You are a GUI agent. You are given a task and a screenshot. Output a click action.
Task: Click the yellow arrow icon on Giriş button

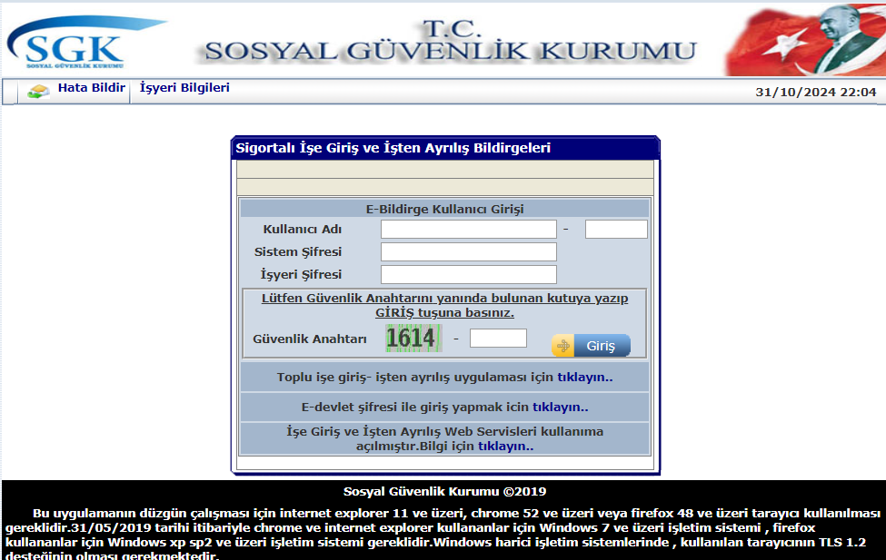pyautogui.click(x=562, y=346)
